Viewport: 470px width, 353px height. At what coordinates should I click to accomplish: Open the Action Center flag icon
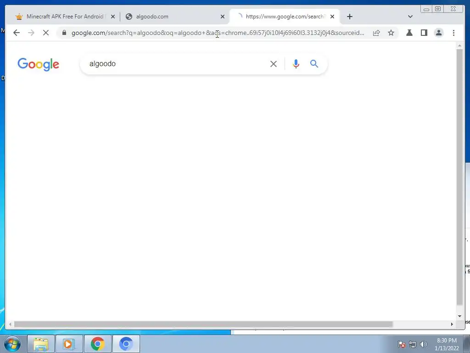point(402,344)
